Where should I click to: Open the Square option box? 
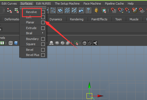[43, 44]
